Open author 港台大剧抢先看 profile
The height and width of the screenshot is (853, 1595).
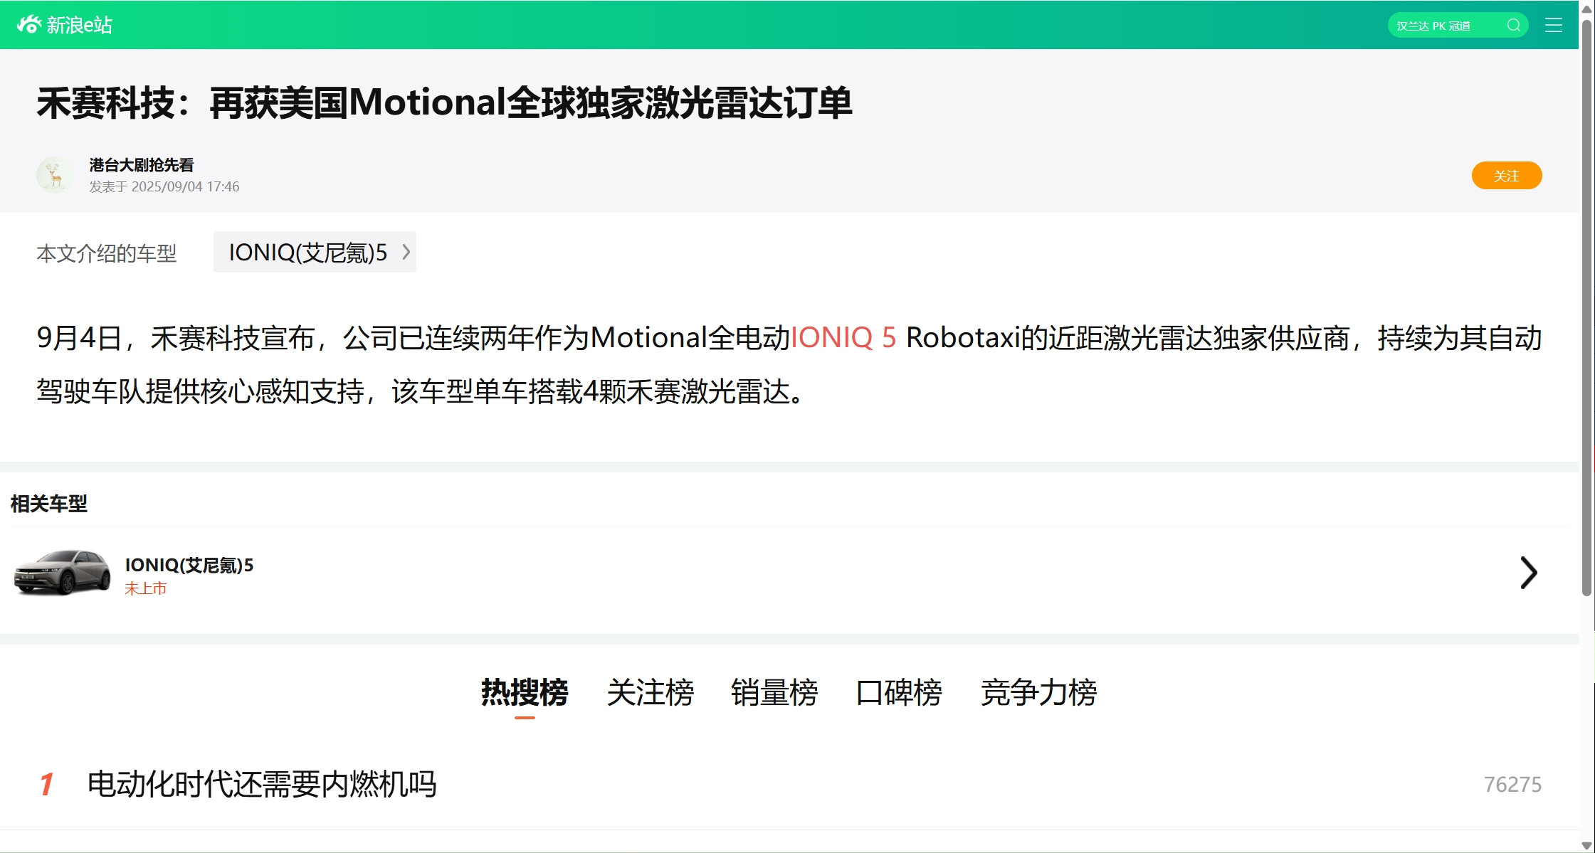[142, 165]
